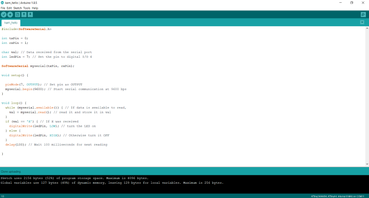The width and height of the screenshot is (369, 198).
Task: Click the line number indicator in status bar
Action: click(x=2, y=196)
